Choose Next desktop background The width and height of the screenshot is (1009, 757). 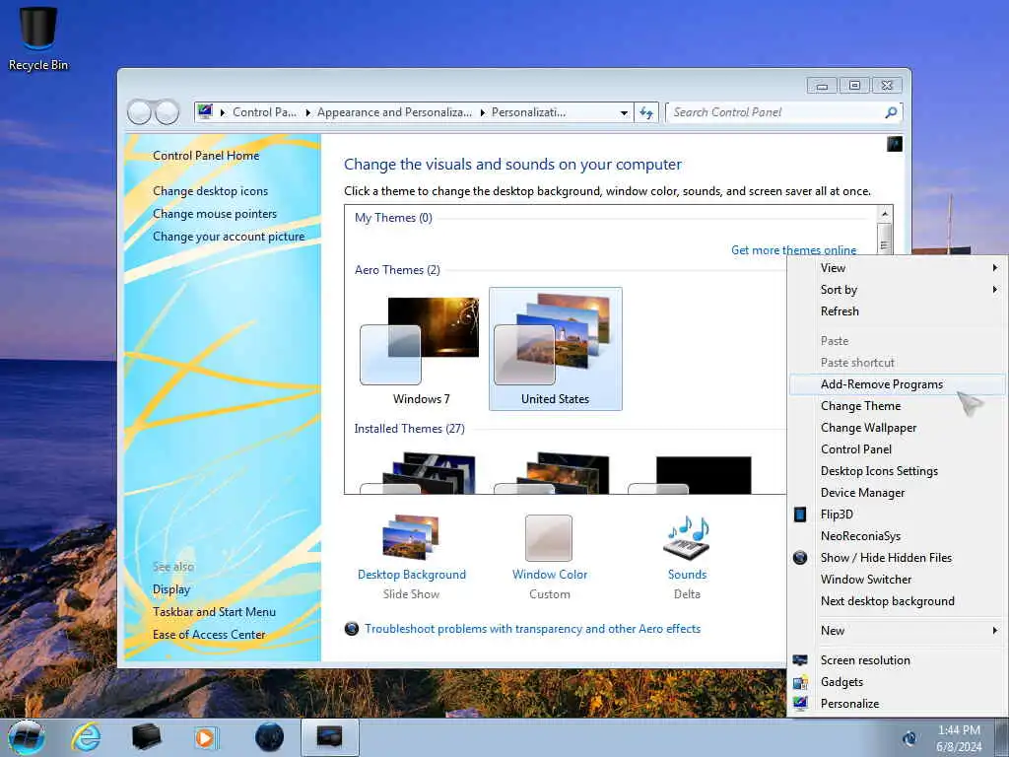tap(897, 601)
